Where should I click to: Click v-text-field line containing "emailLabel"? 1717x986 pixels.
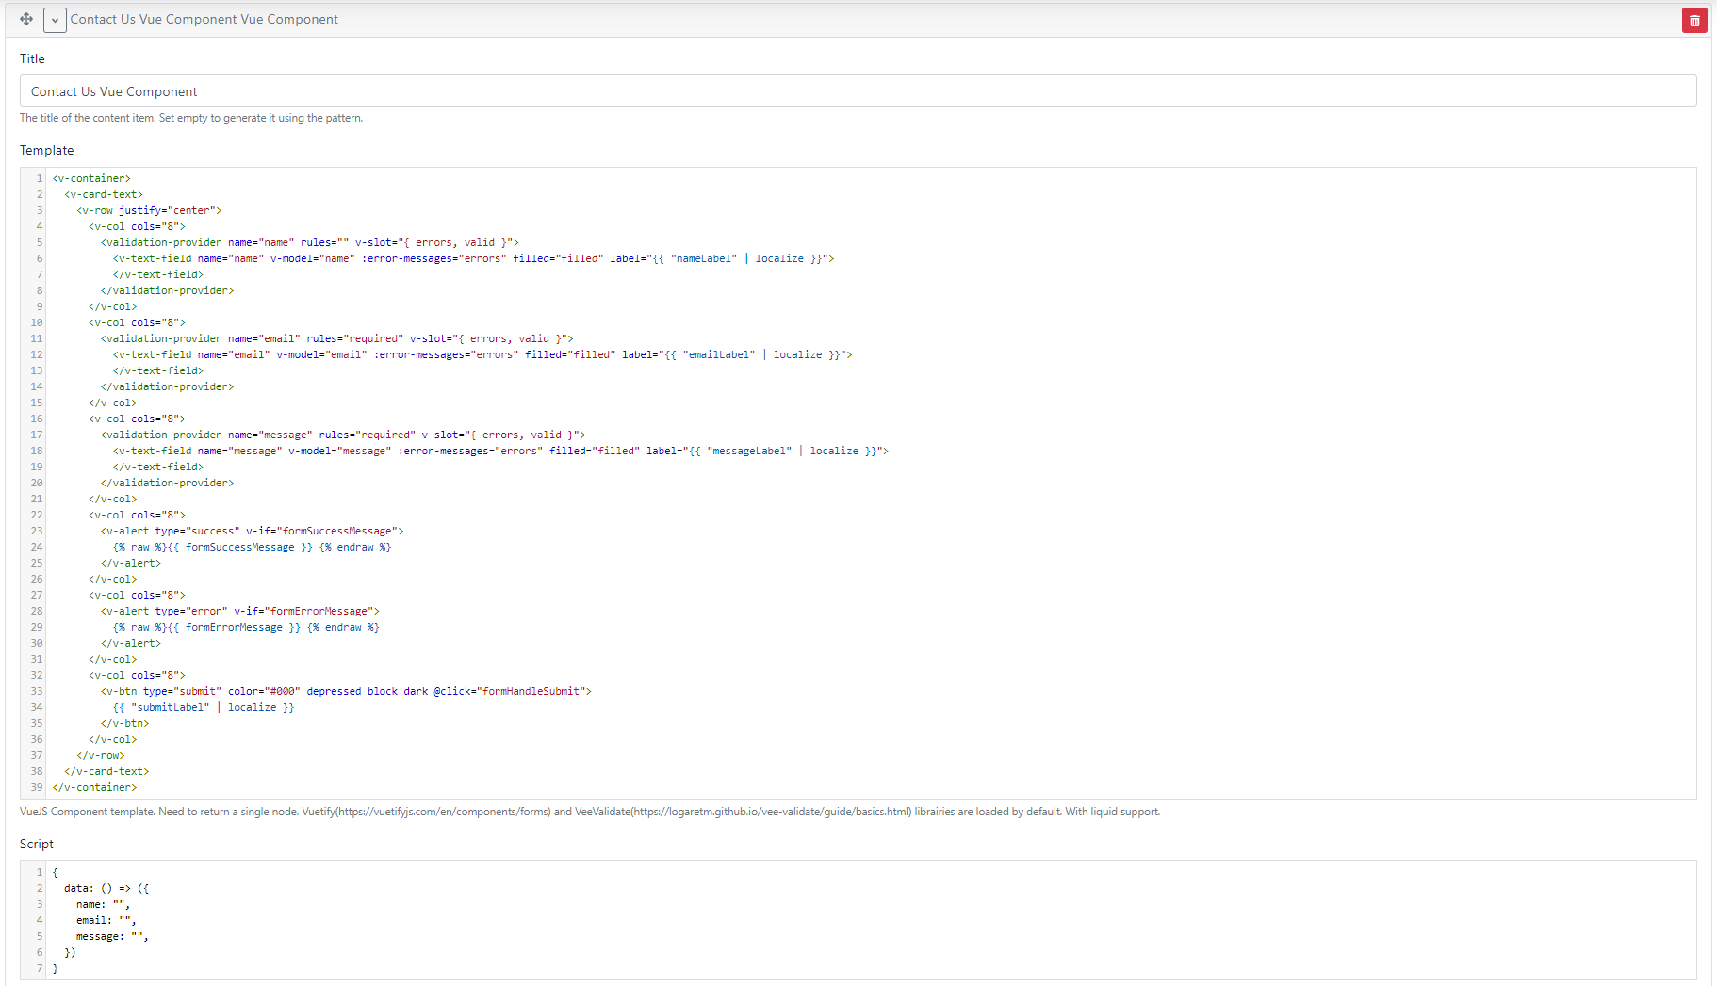(482, 354)
